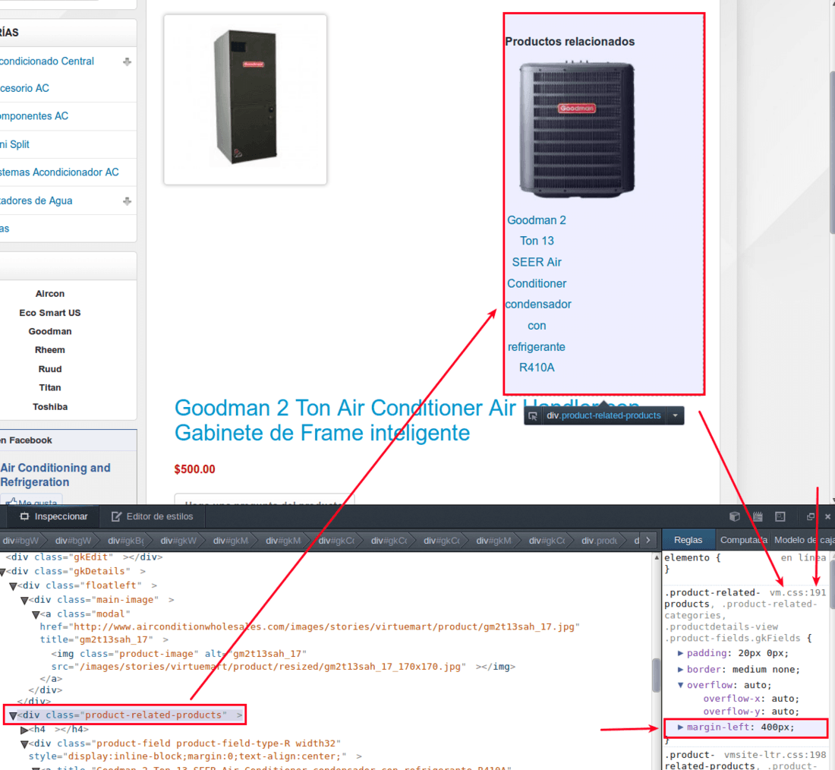Close the developer tools panel
Image resolution: width=835 pixels, height=770 pixels.
[827, 516]
